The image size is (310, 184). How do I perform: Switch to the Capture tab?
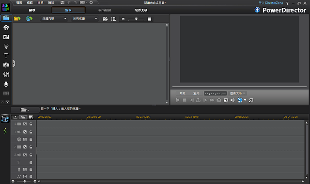(x=32, y=10)
